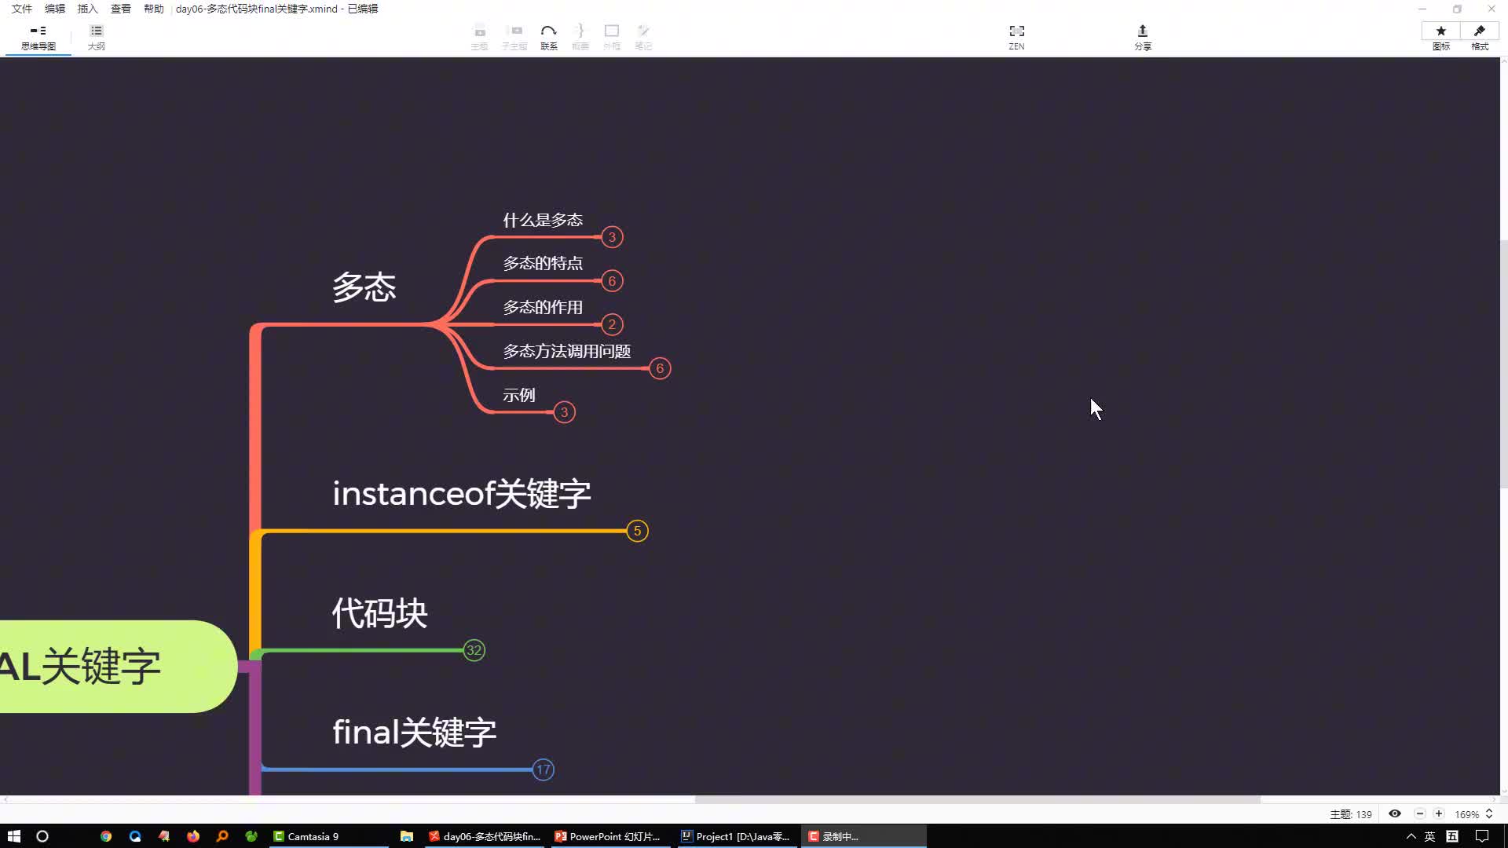
Task: Select the final关键字 topic
Action: (414, 732)
